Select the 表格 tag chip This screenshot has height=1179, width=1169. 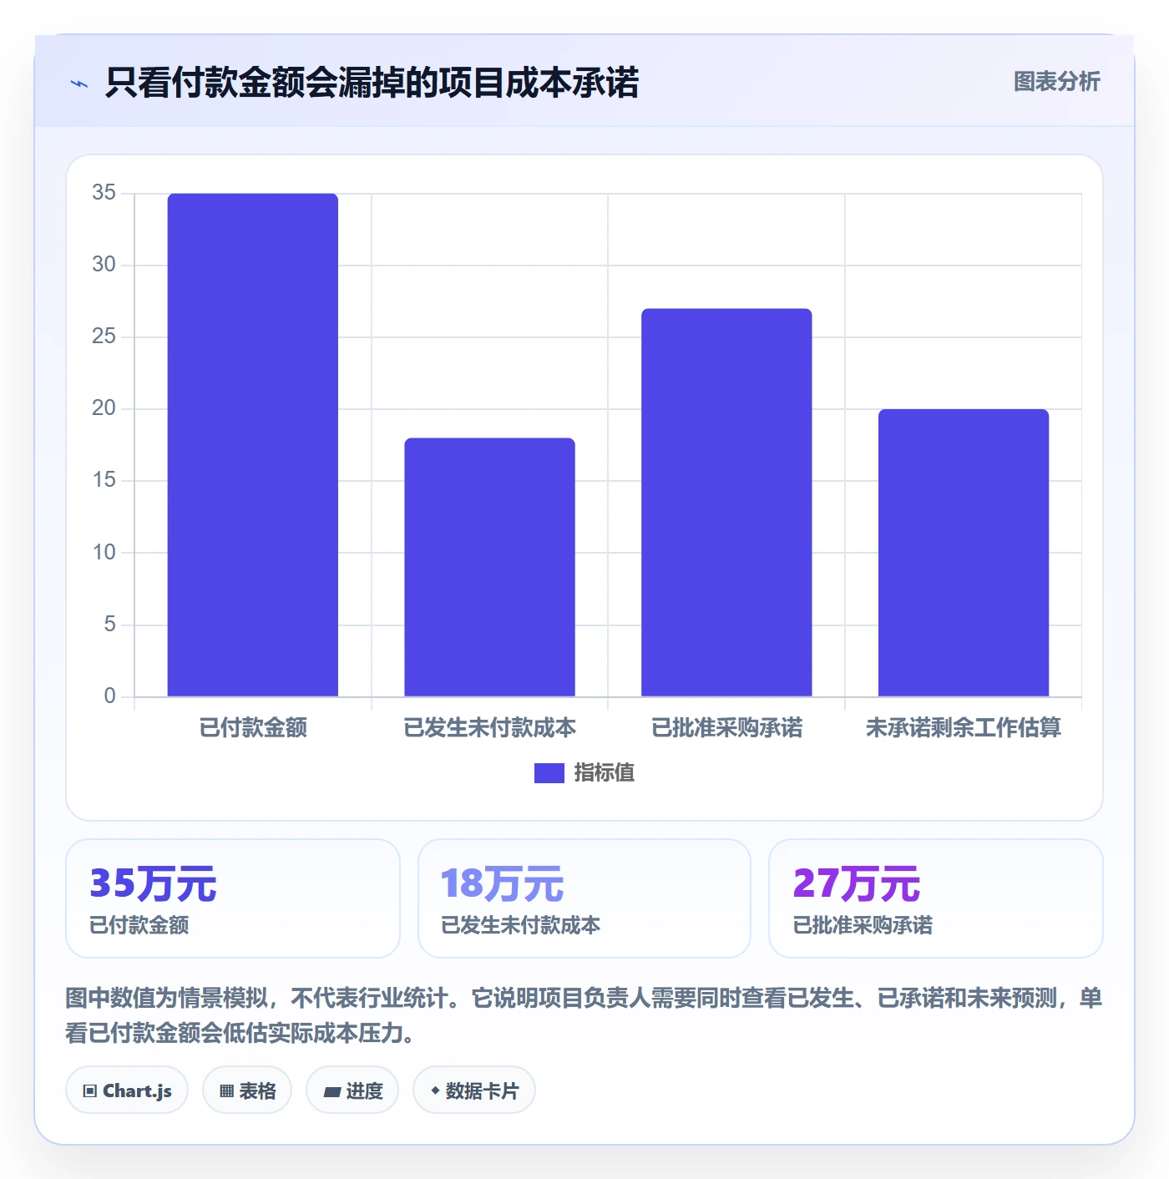(247, 1090)
